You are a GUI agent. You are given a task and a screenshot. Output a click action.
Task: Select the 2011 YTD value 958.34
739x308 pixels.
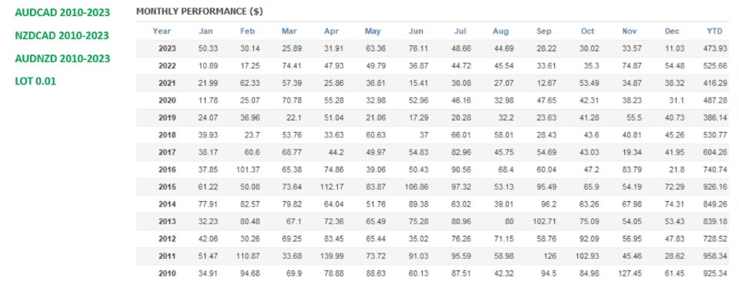tap(715, 256)
